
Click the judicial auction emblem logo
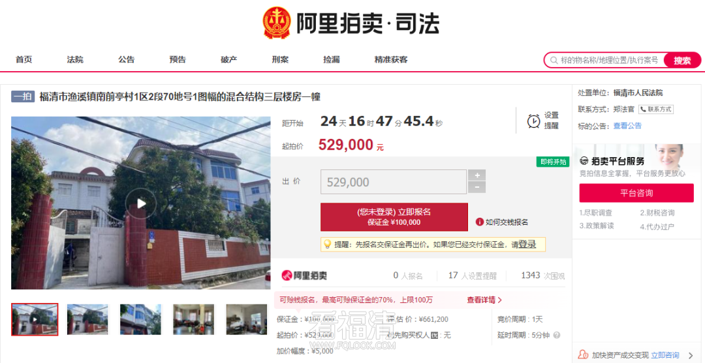coord(277,23)
